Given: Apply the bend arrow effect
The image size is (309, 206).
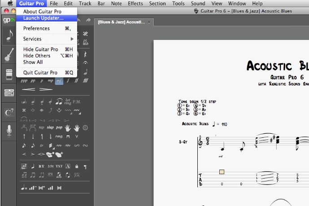Looking at the screenshot, I should 50,110.
